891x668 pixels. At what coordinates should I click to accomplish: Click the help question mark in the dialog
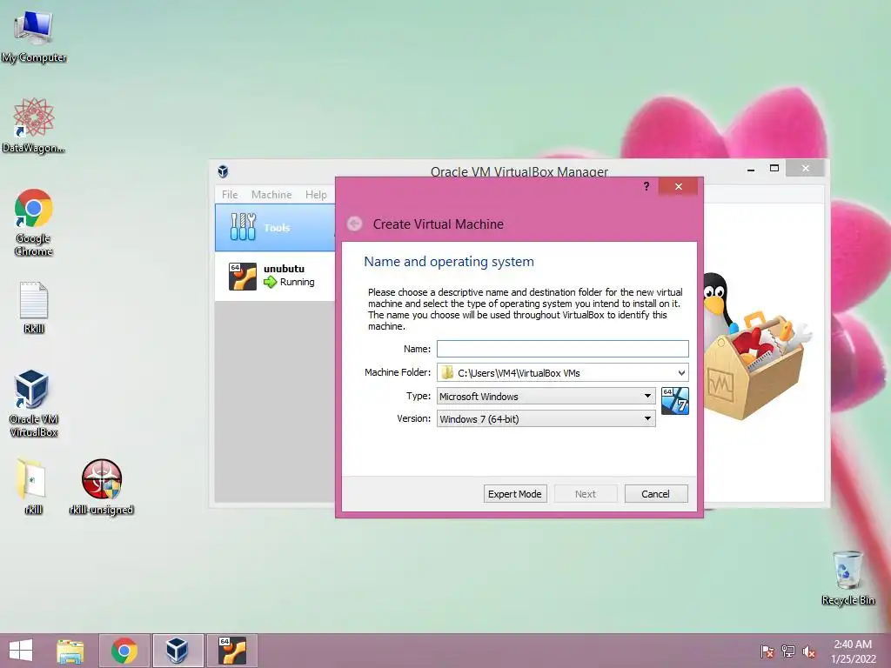[x=646, y=186]
